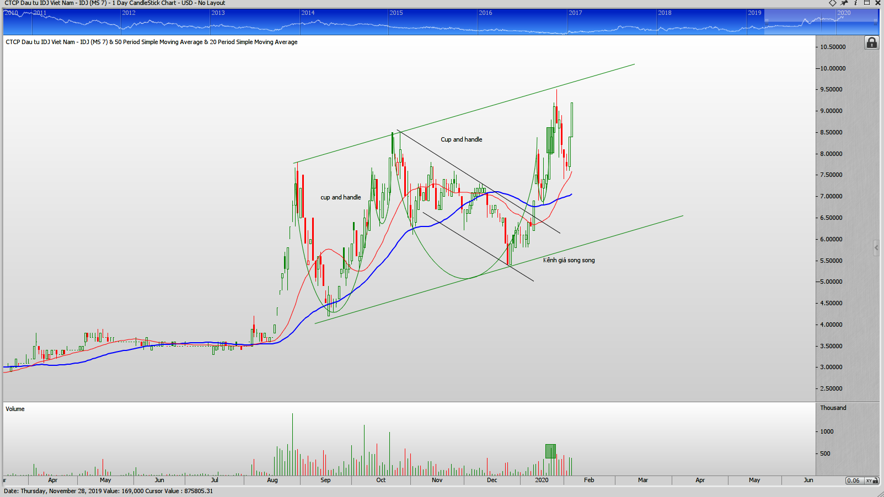Click the highlighted 2019 overview range
This screenshot has width=884, height=497.
(800, 23)
